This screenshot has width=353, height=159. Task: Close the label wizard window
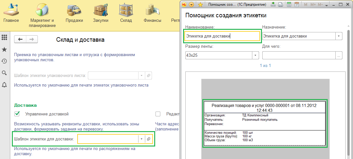[348, 4]
